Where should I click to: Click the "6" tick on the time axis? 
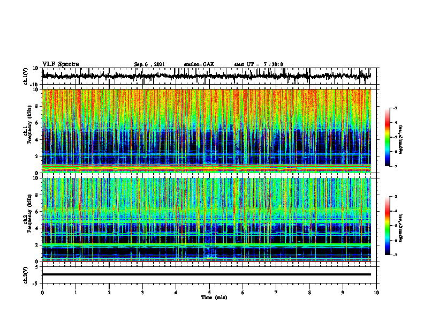click(x=243, y=293)
